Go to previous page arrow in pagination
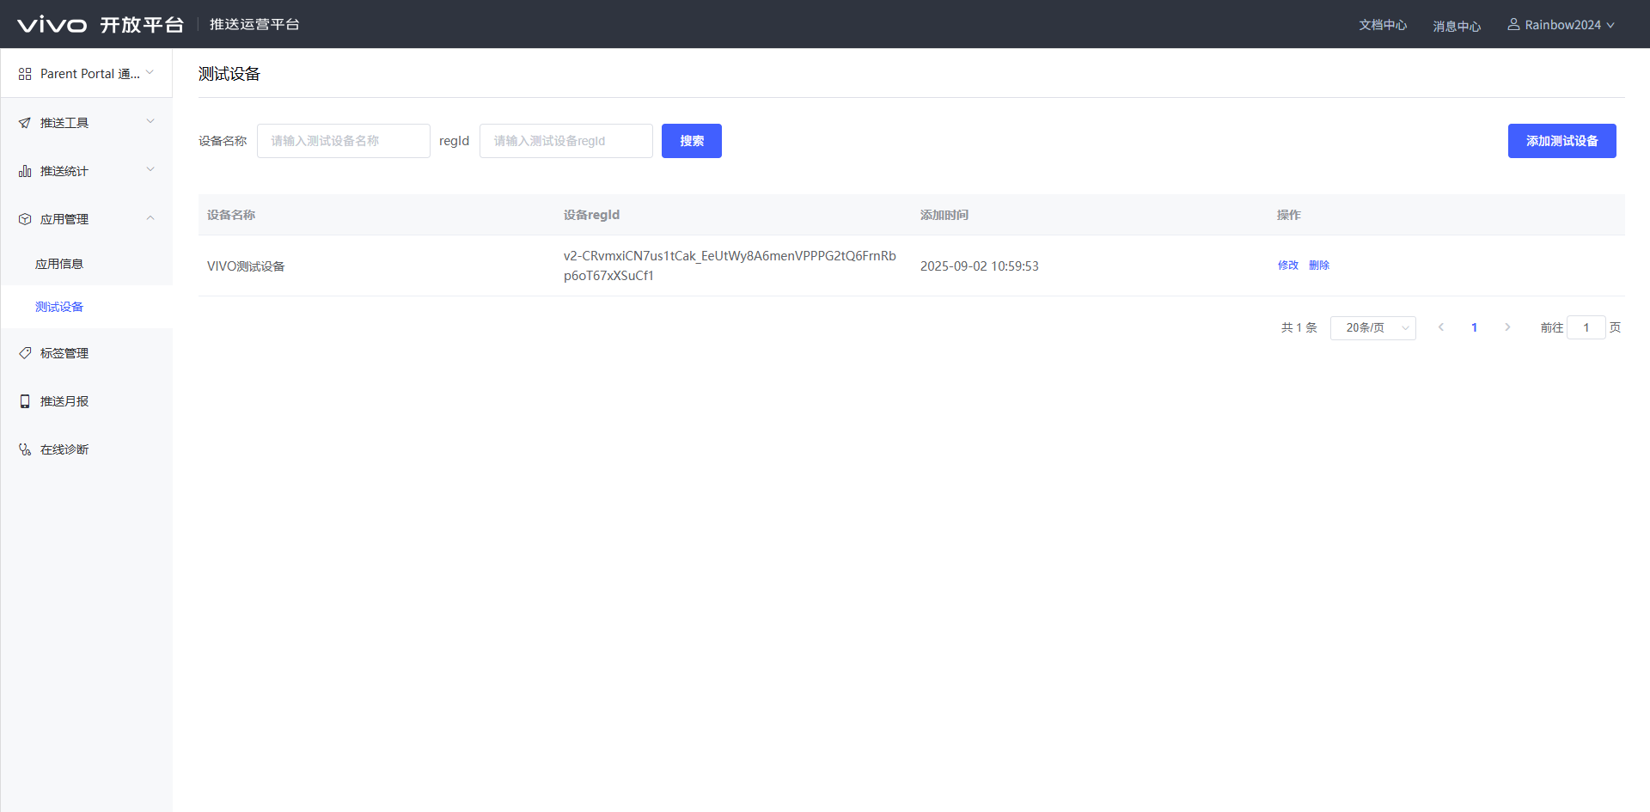 click(1441, 327)
